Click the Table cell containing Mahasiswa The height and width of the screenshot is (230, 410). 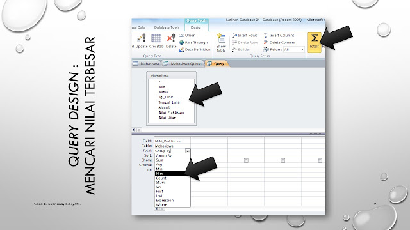click(x=172, y=146)
